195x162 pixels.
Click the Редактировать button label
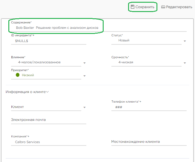(x=179, y=7)
